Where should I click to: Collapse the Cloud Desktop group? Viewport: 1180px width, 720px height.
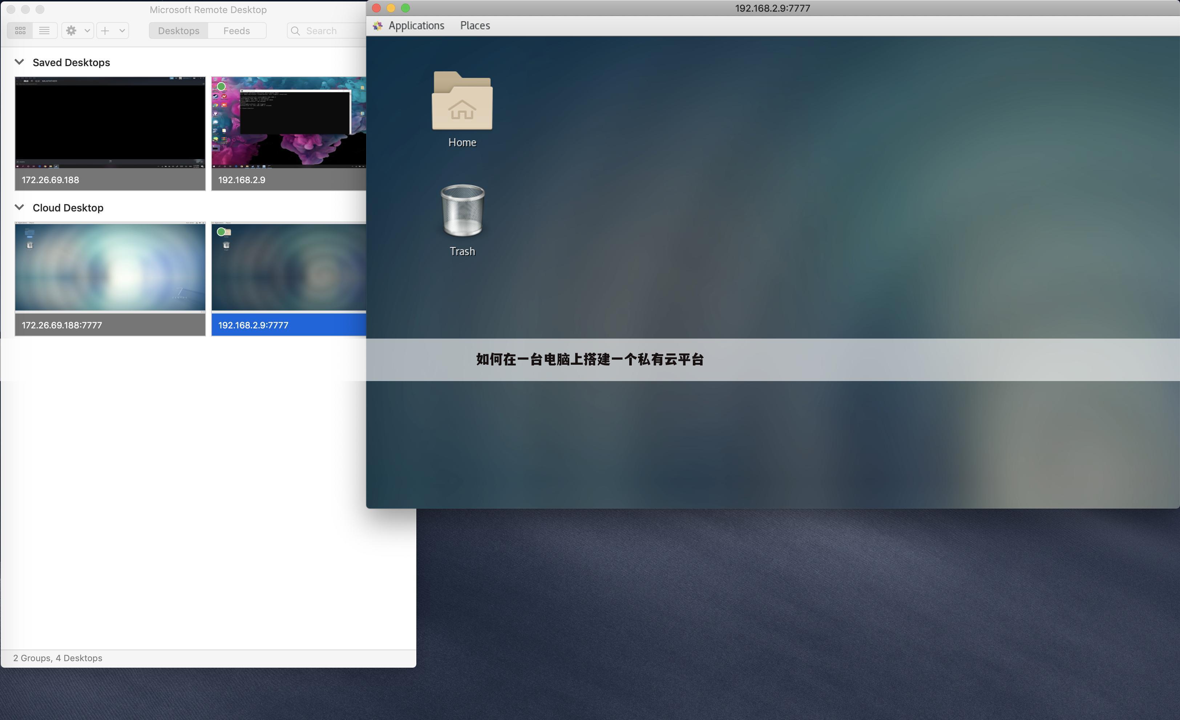pos(19,207)
